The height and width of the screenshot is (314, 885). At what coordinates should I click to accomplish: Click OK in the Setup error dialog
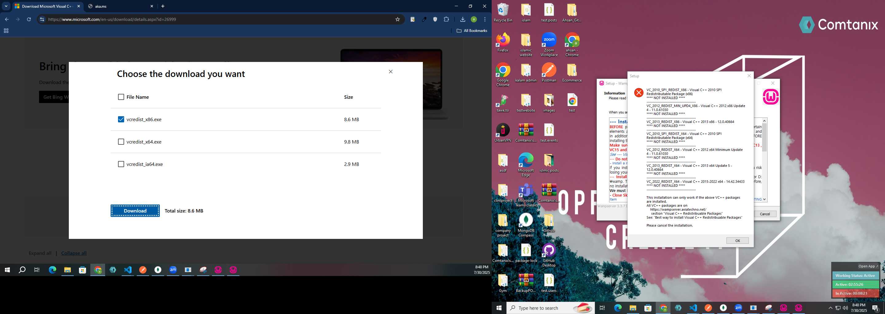(737, 241)
